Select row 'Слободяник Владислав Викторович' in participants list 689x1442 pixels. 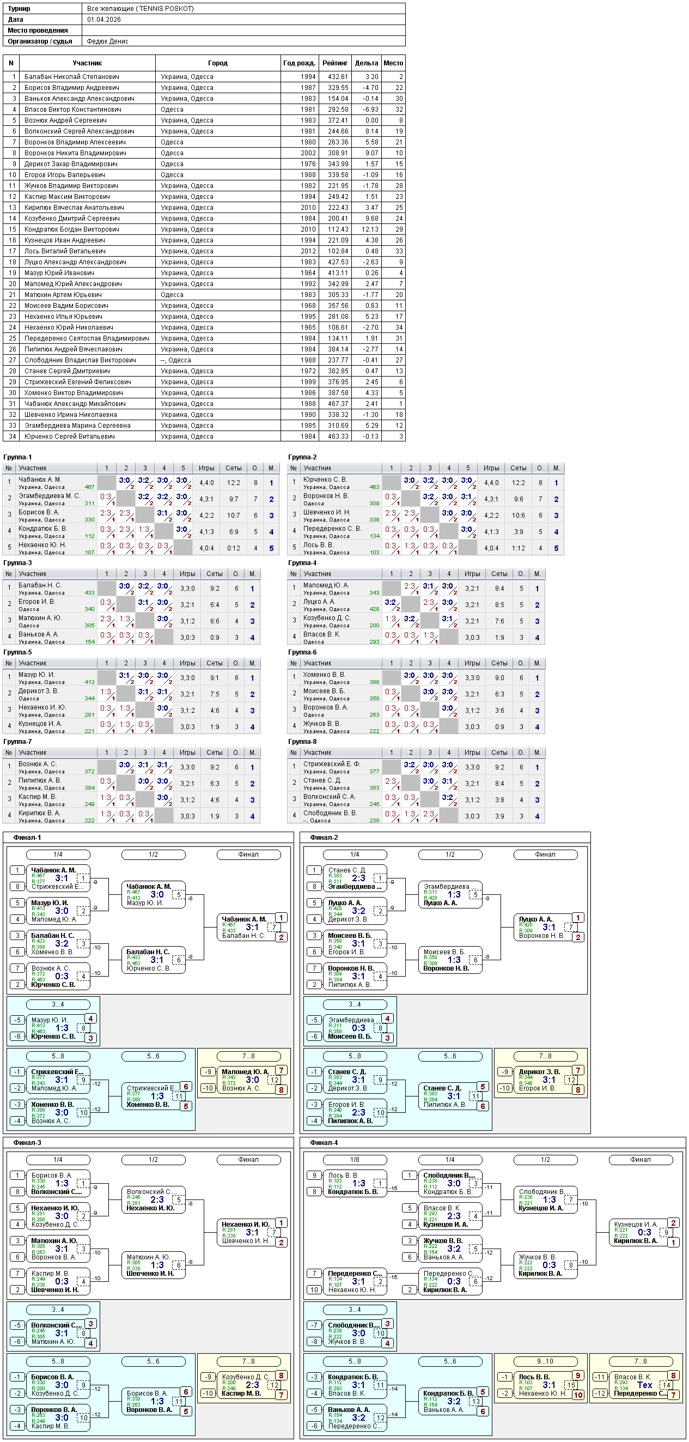(204, 360)
